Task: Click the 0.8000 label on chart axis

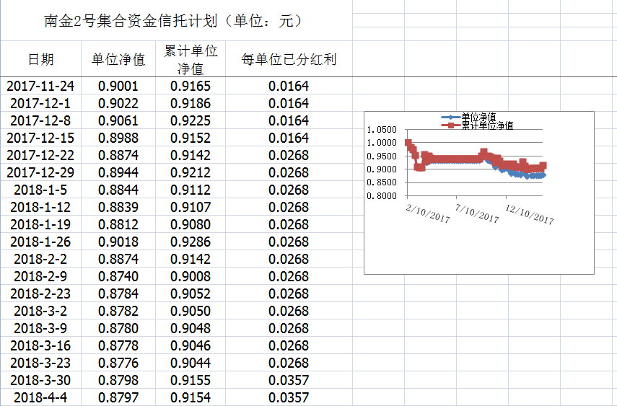Action: coord(381,195)
